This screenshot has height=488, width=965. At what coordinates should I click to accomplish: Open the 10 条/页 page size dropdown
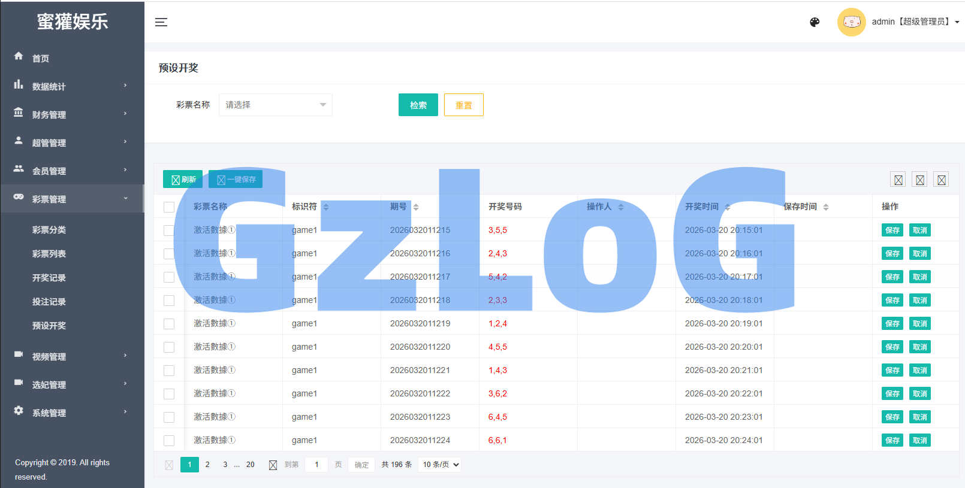440,465
